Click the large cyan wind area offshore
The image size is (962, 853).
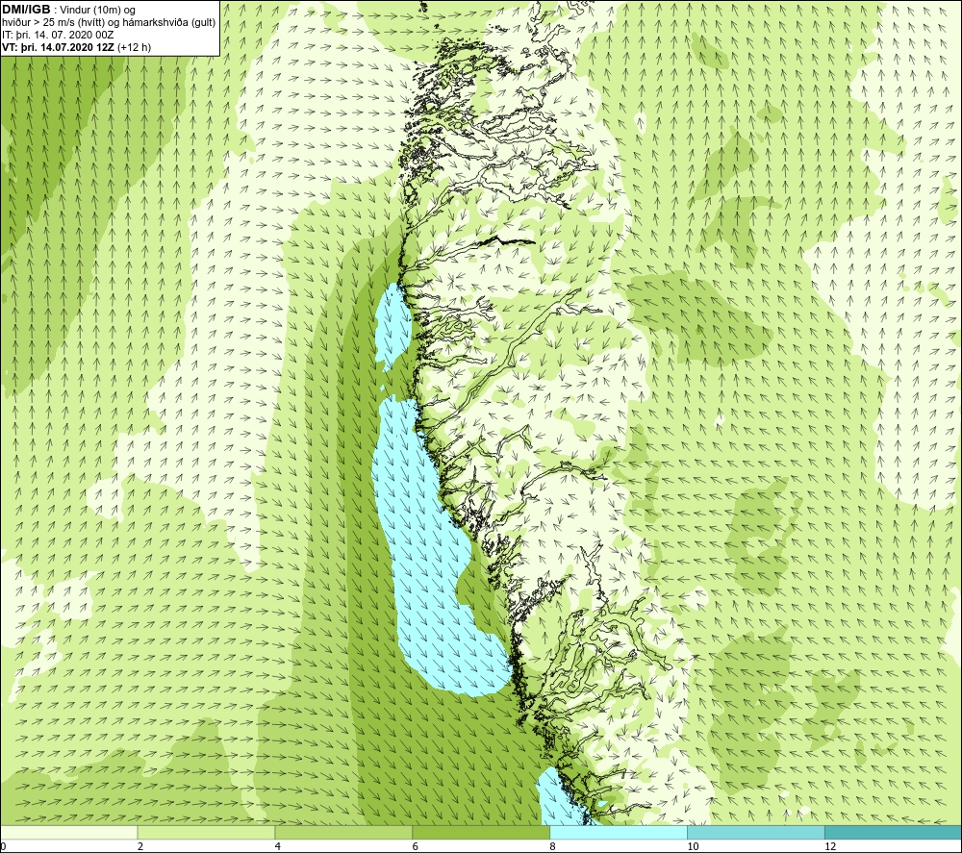(x=429, y=552)
